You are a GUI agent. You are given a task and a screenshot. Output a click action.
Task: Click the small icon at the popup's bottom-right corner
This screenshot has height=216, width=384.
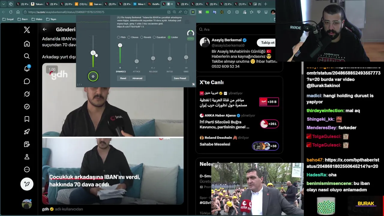pos(193,84)
